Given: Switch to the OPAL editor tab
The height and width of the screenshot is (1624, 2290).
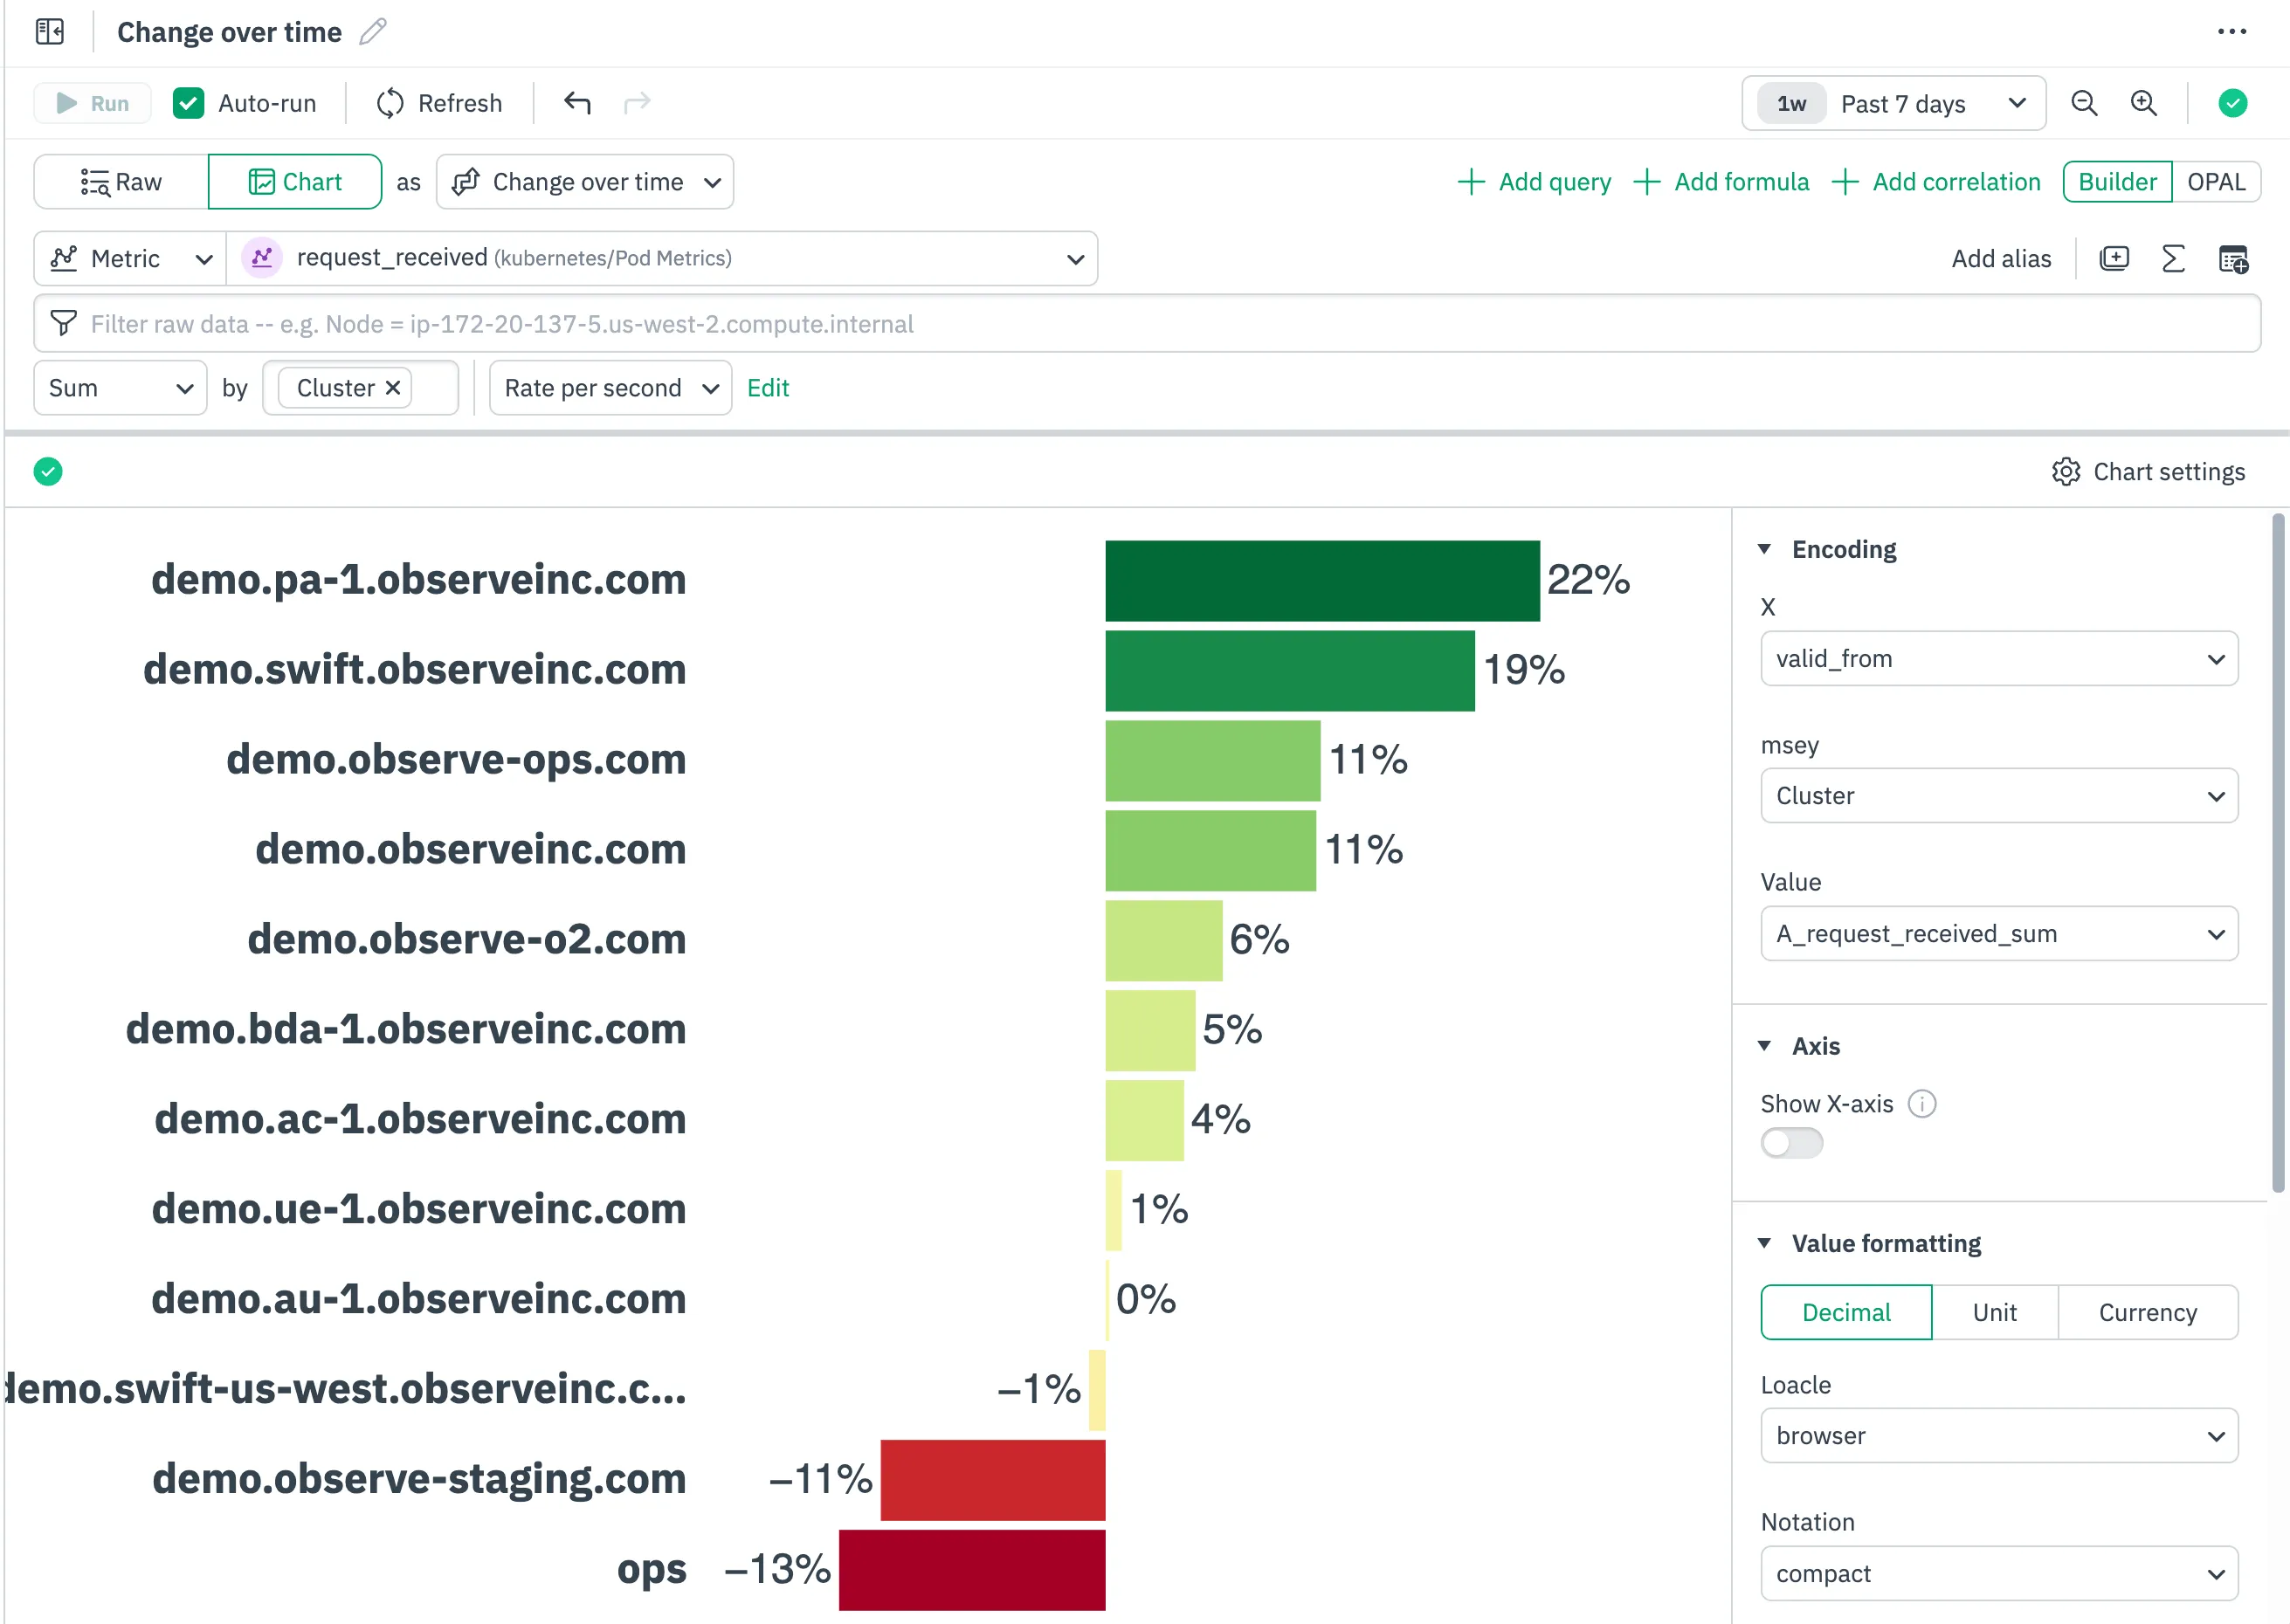Looking at the screenshot, I should [x=2215, y=182].
